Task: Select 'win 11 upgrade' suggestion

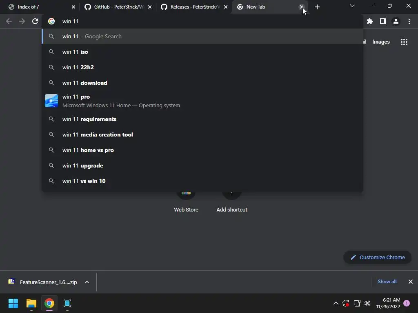Action: click(x=202, y=165)
